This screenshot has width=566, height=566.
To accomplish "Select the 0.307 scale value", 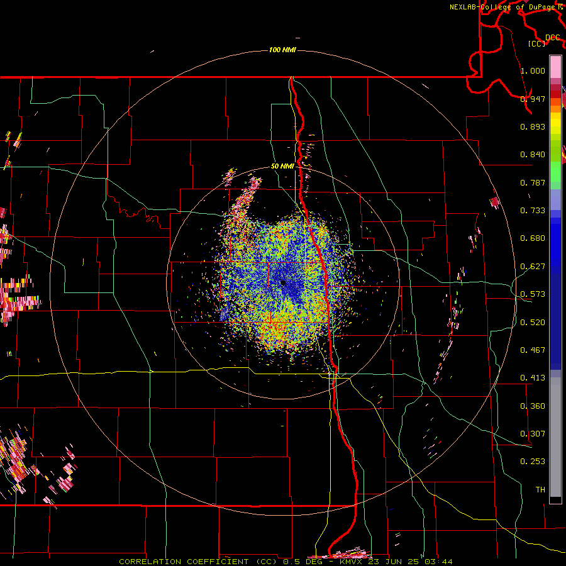I will pyautogui.click(x=533, y=434).
